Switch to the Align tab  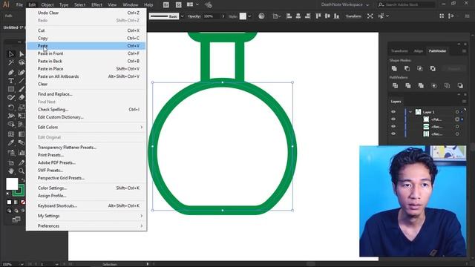[x=419, y=51]
